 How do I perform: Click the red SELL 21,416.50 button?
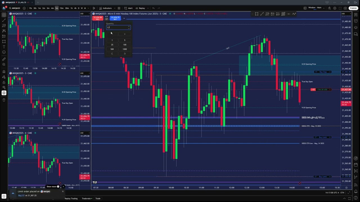[98, 18]
